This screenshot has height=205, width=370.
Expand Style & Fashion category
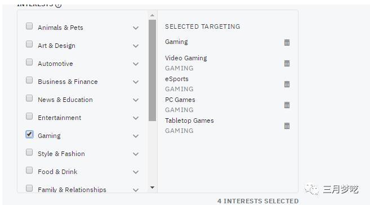136,154
